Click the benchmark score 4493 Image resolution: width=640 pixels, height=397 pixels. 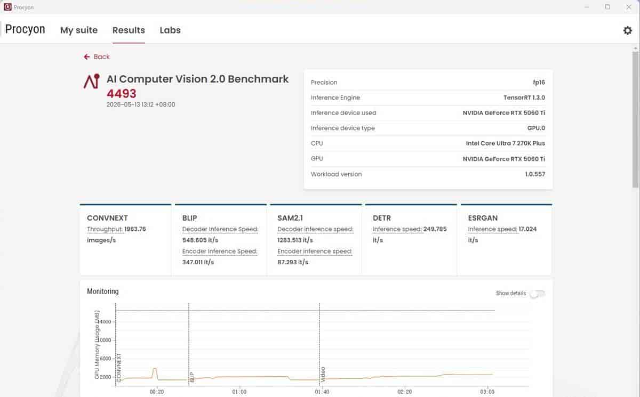(x=122, y=94)
